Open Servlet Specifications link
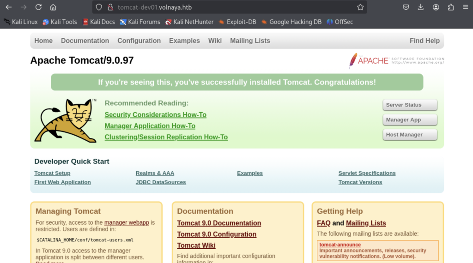 tap(367, 173)
